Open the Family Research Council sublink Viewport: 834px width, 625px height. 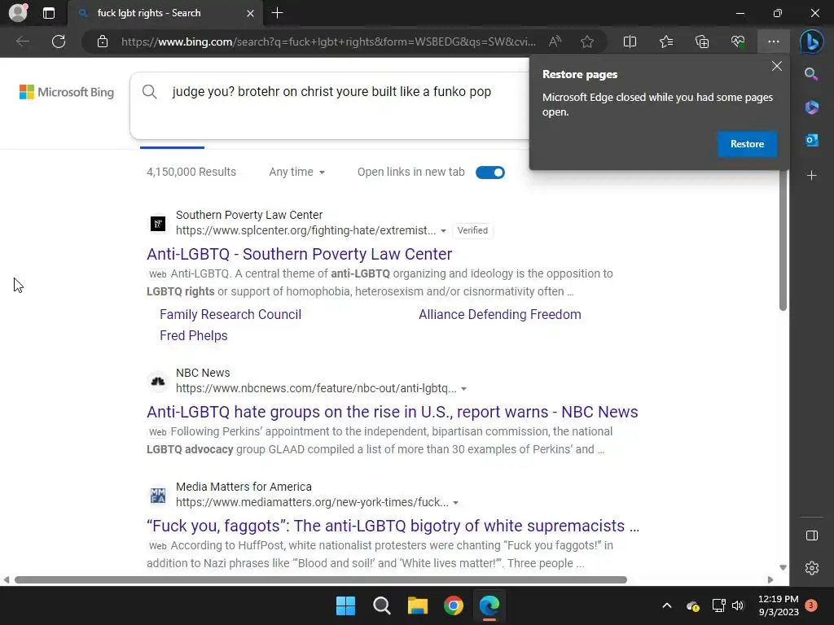point(230,315)
